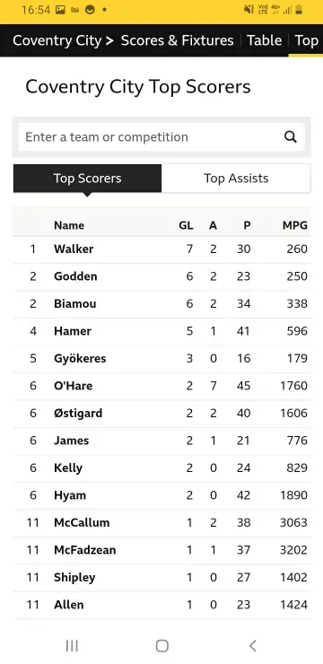Open the partially visible Top menu item

pos(307,40)
